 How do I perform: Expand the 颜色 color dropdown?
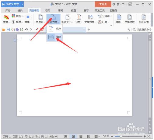pos(17,16)
